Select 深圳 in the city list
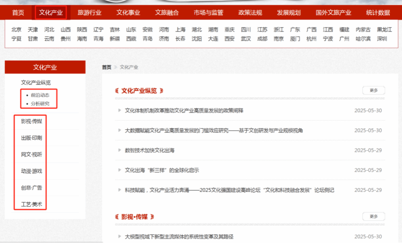This screenshot has height=243, width=402. click(382, 39)
